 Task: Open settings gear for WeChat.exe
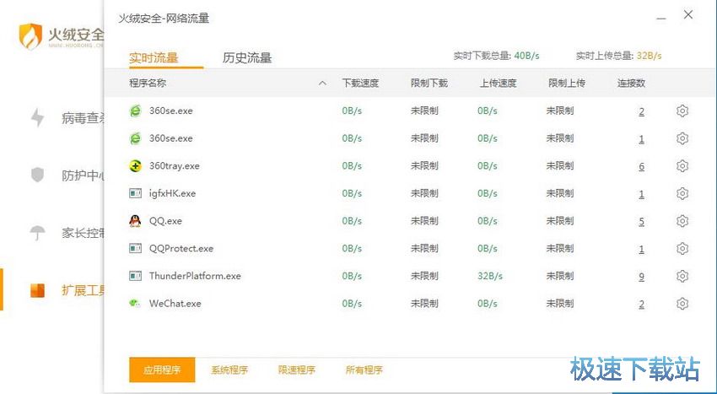[682, 304]
